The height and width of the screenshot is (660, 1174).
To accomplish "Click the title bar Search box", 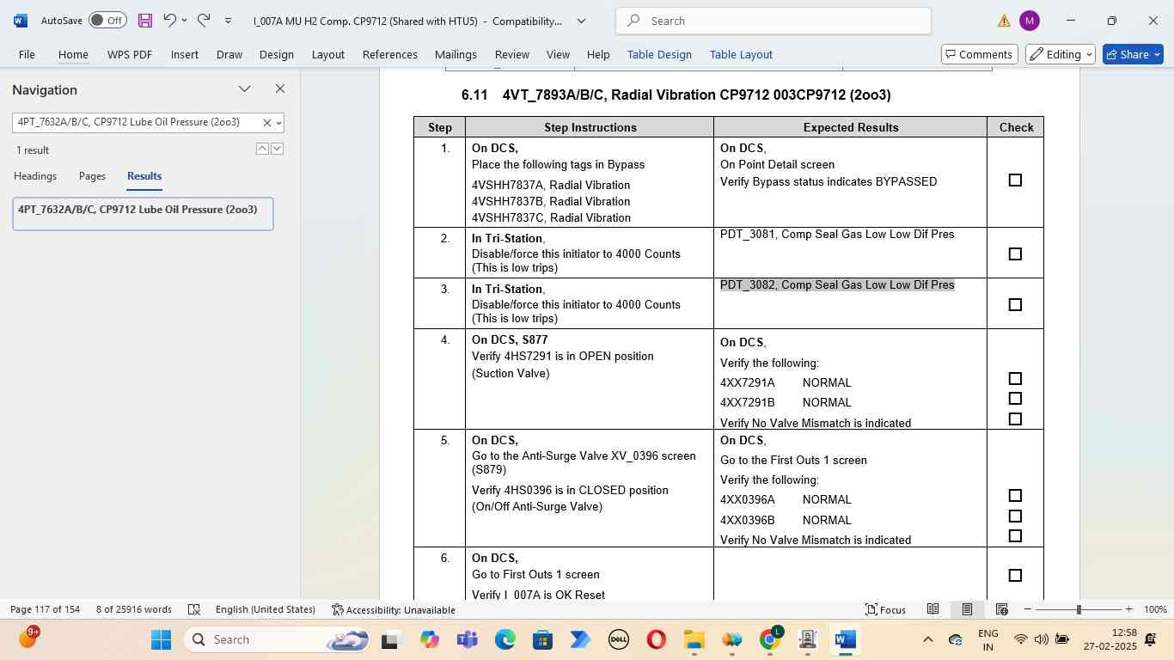I will (x=773, y=21).
